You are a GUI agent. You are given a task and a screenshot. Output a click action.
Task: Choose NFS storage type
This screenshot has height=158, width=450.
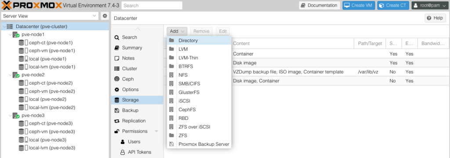(199, 75)
